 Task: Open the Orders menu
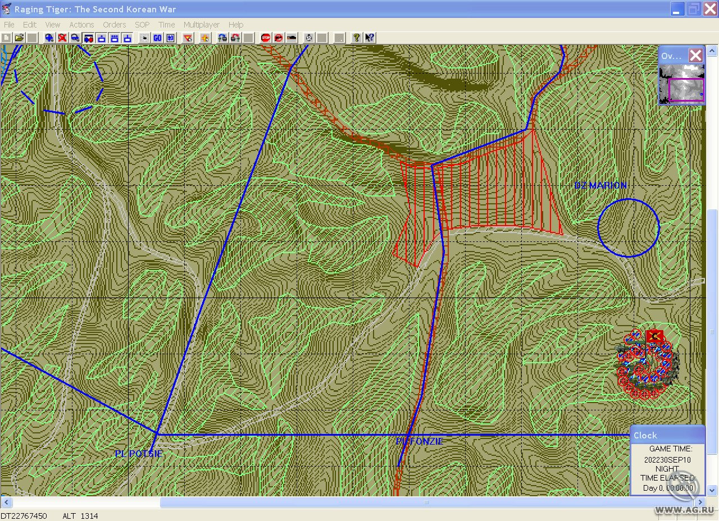tap(114, 25)
